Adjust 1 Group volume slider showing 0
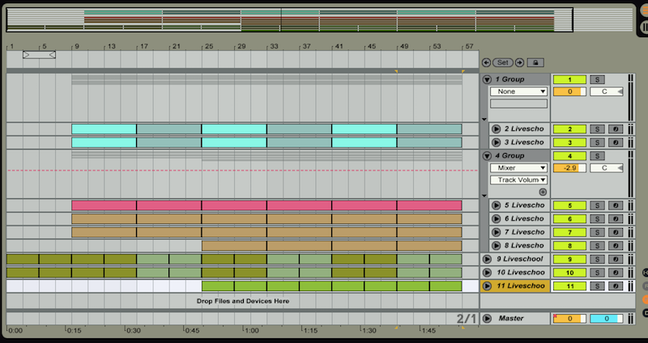This screenshot has height=343, width=648. pyautogui.click(x=569, y=91)
